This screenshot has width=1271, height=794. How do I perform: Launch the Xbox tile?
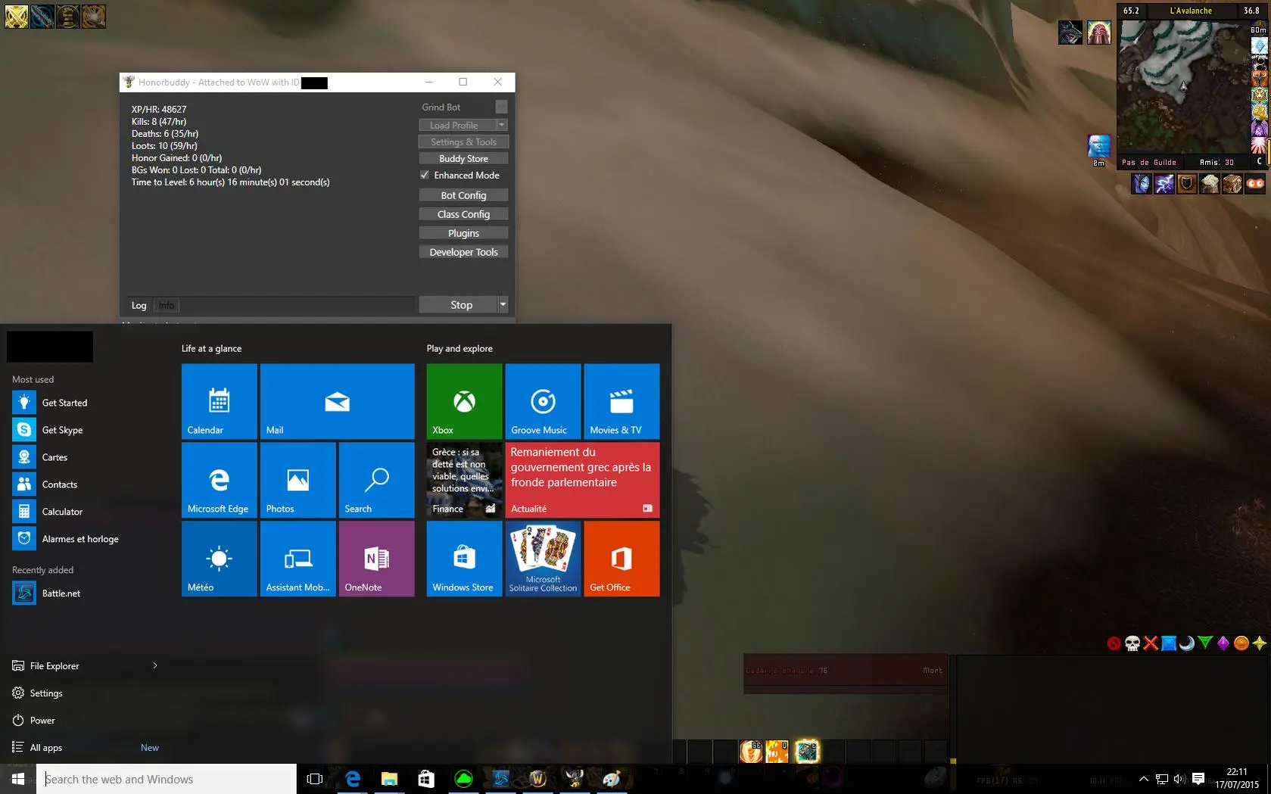[x=464, y=401]
